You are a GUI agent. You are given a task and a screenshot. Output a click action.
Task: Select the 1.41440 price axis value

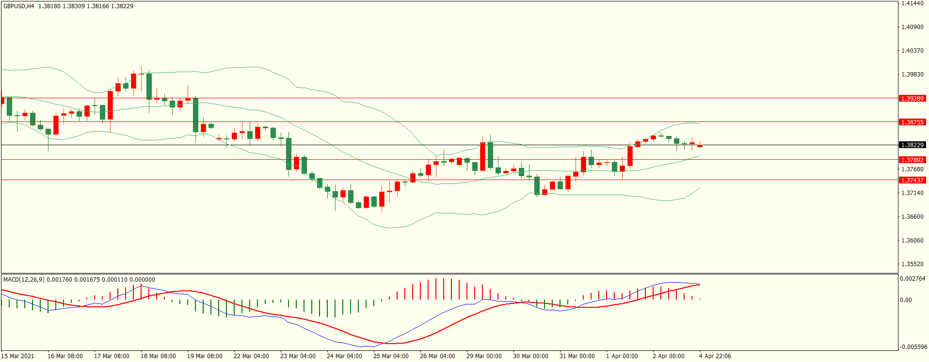pos(912,3)
